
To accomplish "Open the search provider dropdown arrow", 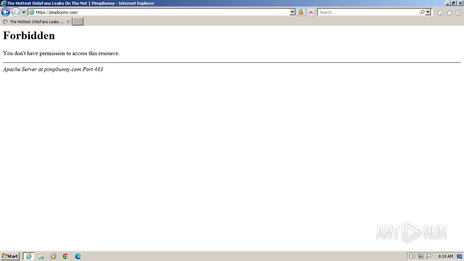I will point(428,12).
